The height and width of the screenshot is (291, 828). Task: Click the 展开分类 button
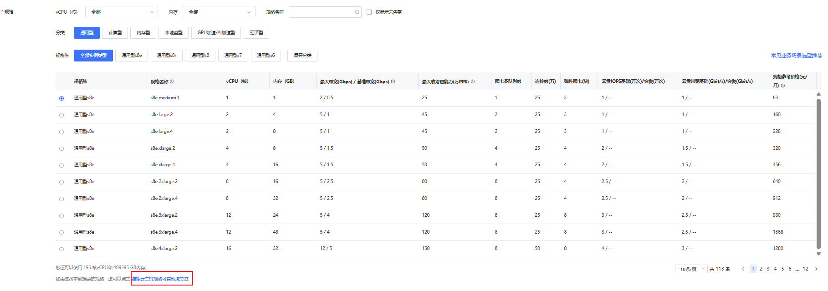coord(302,56)
